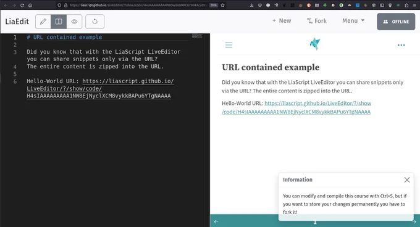
Task: Go to previous slide with left arrow
Action: pos(216,221)
